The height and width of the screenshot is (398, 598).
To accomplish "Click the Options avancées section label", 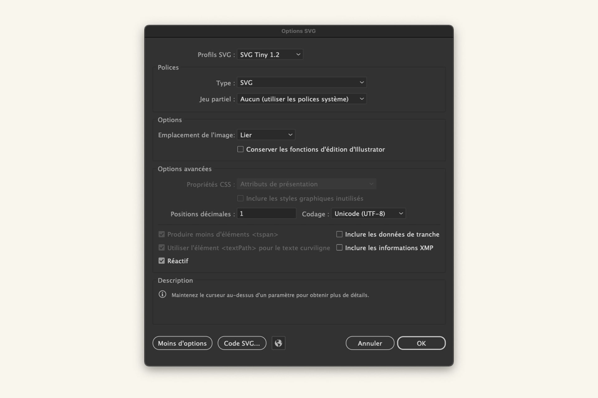I will [x=184, y=169].
